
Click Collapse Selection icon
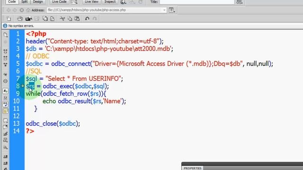pyautogui.click(x=5, y=58)
